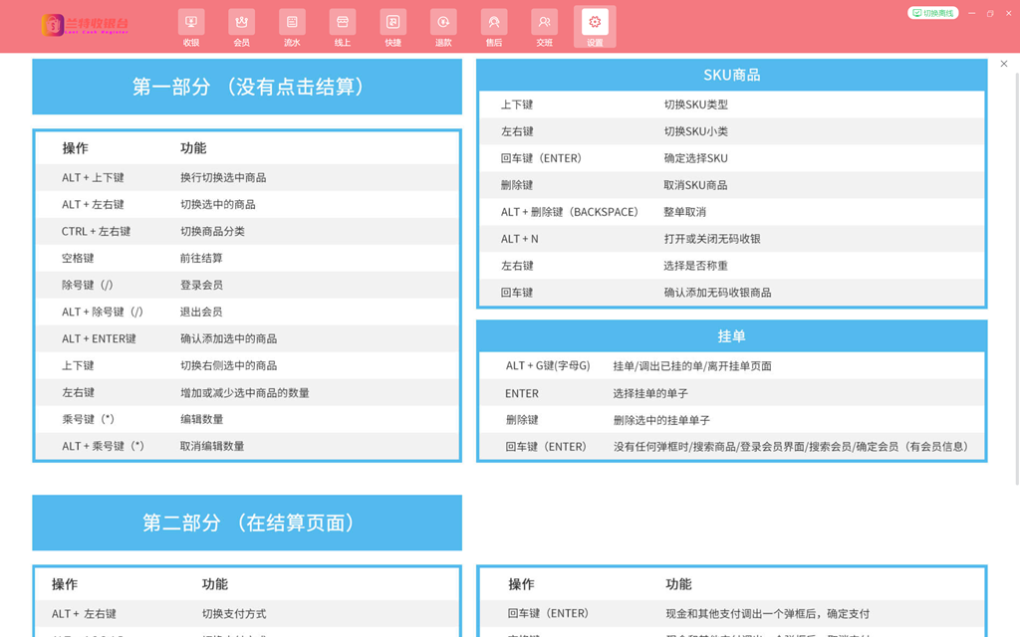Click the SKU商品 section header
Screen dimensions: 1020x637
[x=731, y=75]
